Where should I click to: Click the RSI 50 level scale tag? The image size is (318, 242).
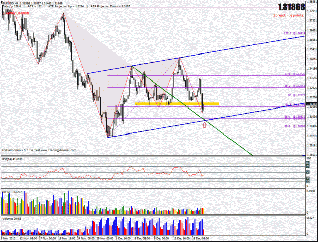pyautogui.click(x=308, y=172)
